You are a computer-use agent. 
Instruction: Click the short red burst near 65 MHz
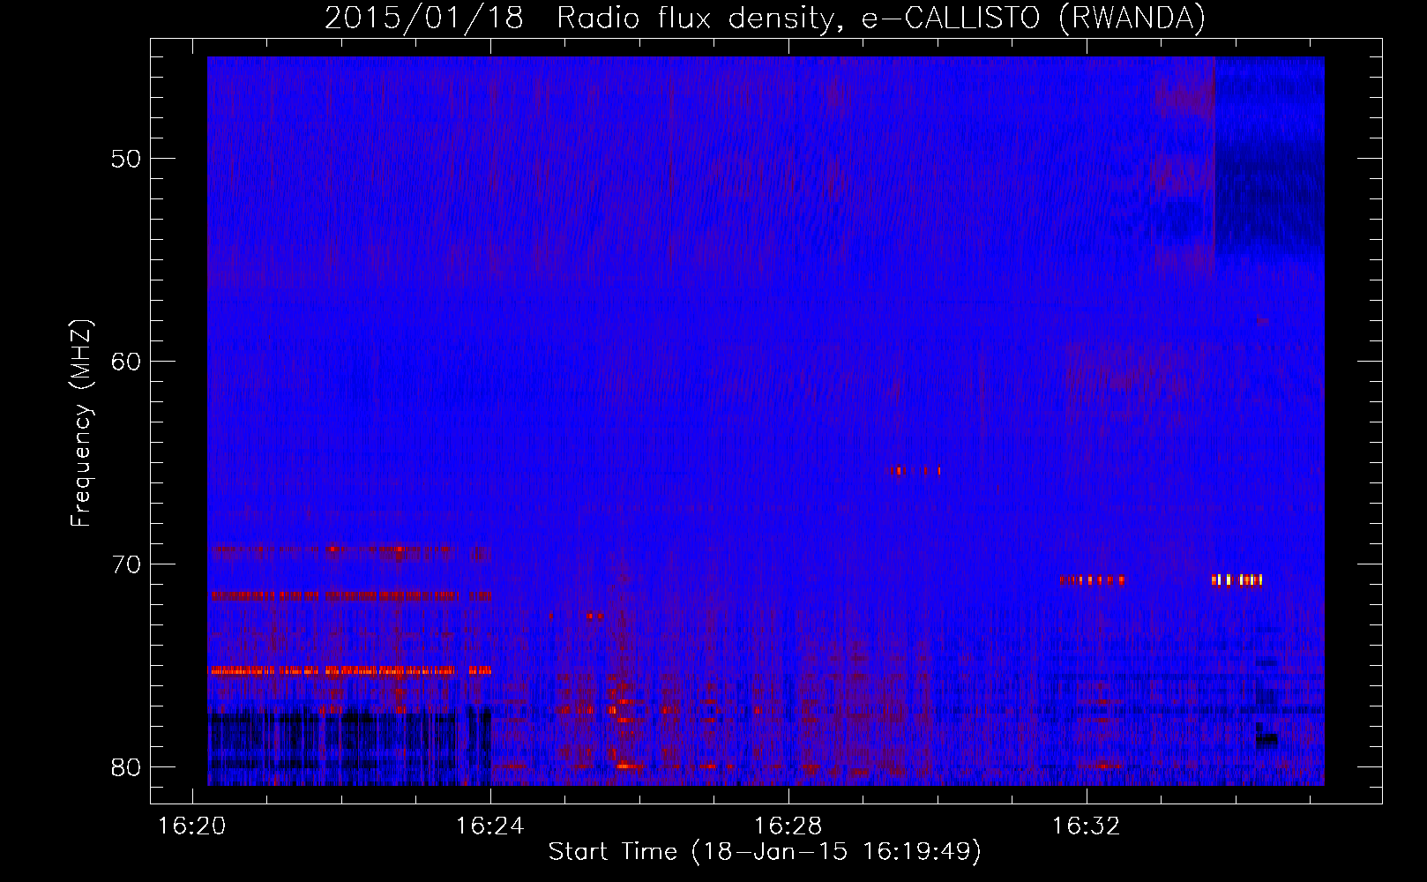915,471
